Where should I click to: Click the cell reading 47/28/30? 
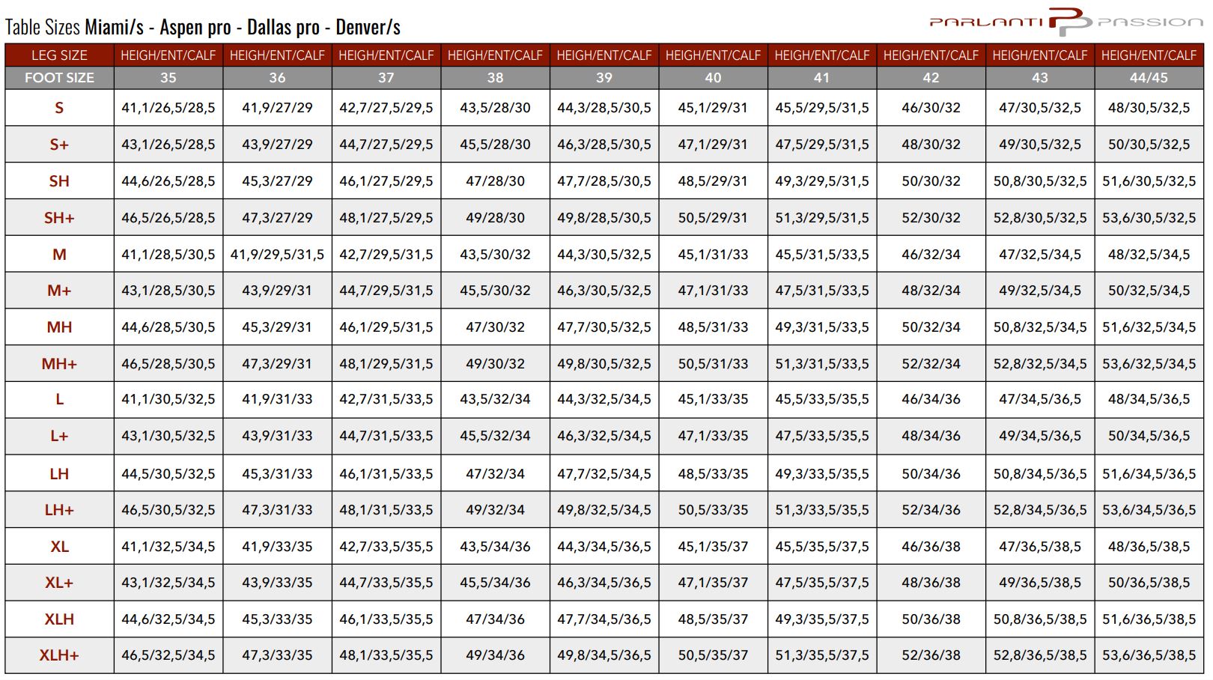pos(495,181)
